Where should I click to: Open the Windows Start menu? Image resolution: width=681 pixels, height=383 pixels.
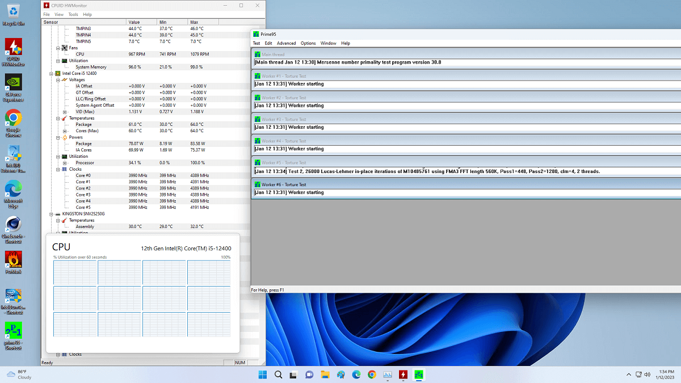coord(263,374)
